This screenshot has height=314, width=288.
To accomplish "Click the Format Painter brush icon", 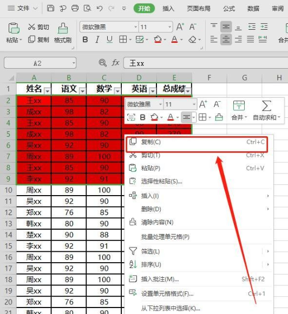I will [x=63, y=28].
